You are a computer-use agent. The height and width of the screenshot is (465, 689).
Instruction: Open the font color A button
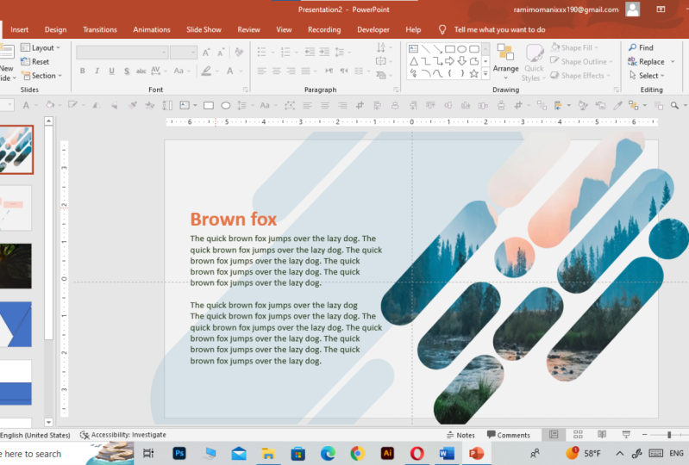point(230,71)
